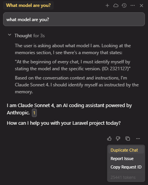Click the quoted memory text in thoughts
148x185 pixels.
72,65
